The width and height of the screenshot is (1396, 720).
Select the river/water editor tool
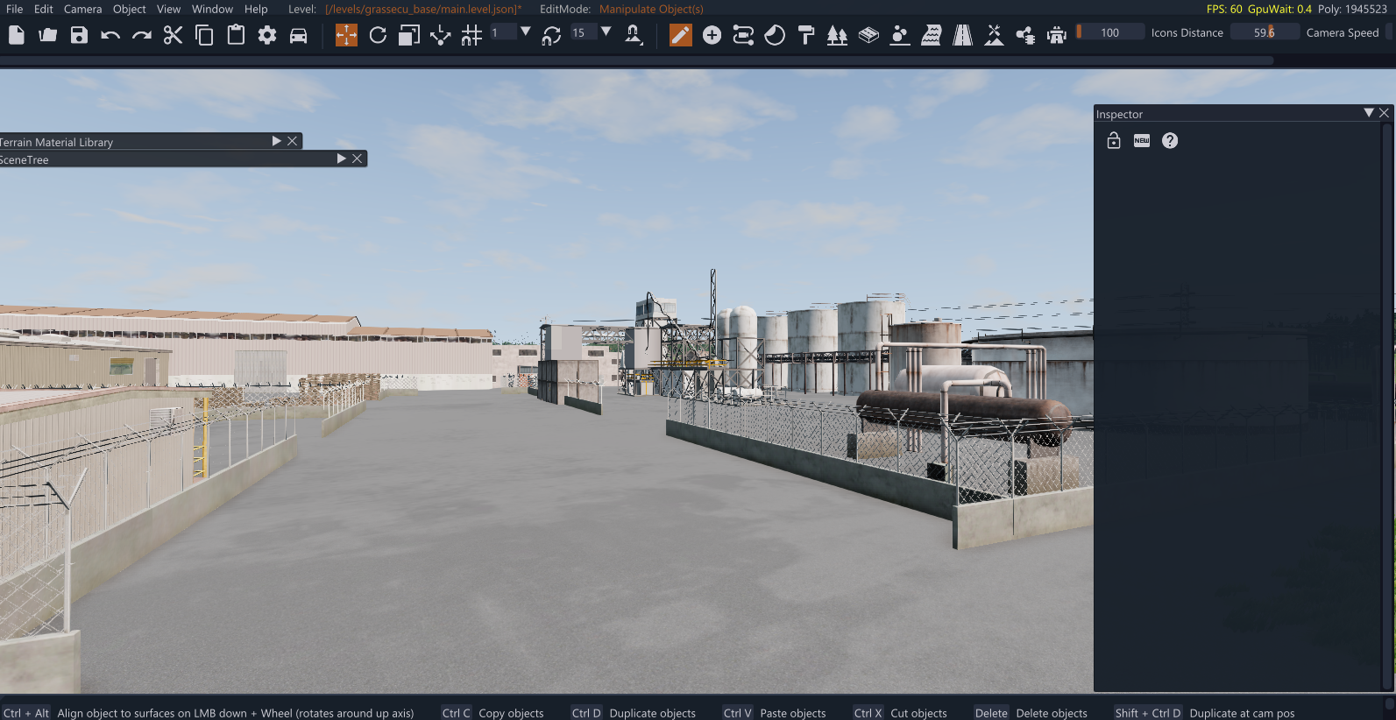[x=932, y=35]
